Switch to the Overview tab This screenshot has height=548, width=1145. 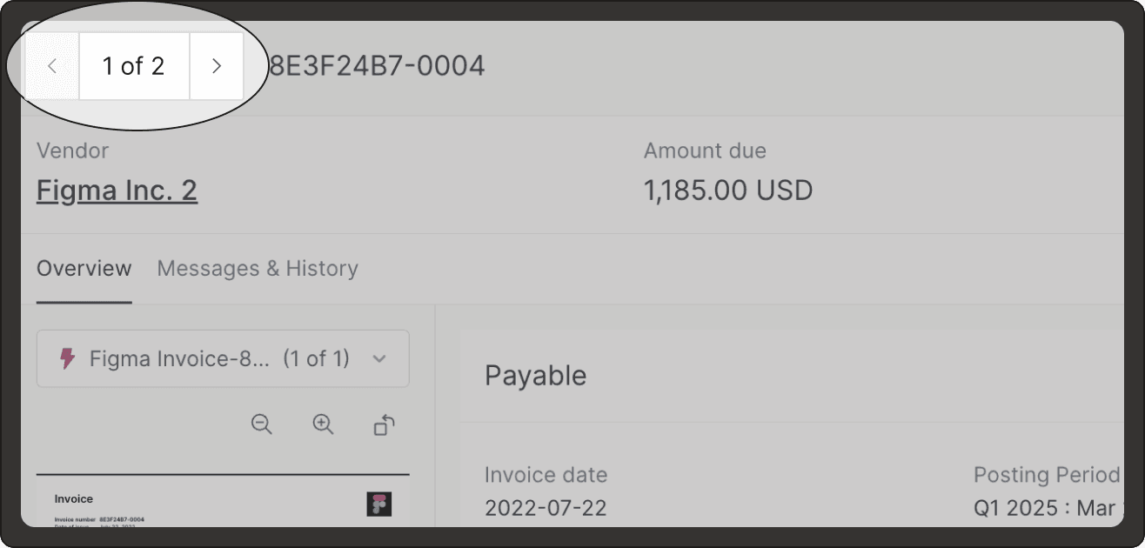(x=84, y=269)
